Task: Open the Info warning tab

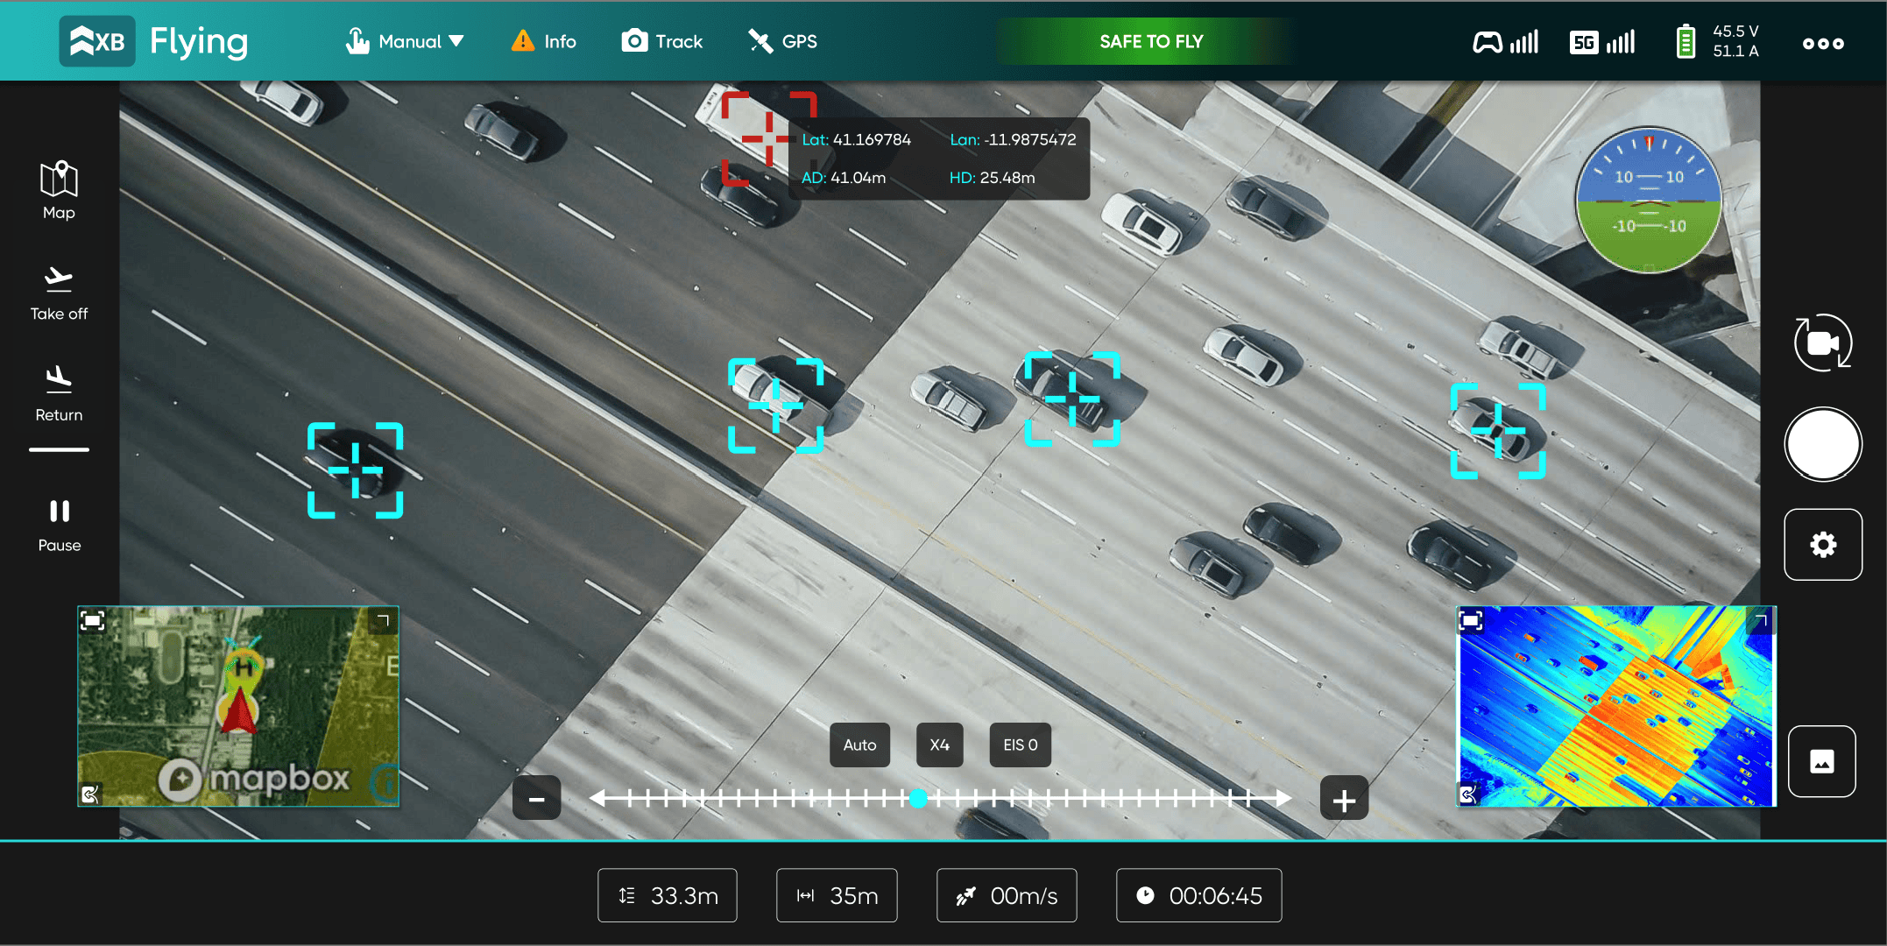Action: [544, 41]
